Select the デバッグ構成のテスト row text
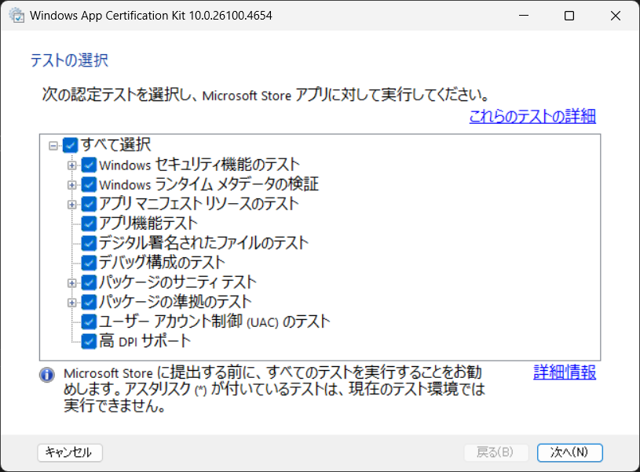 point(162,263)
